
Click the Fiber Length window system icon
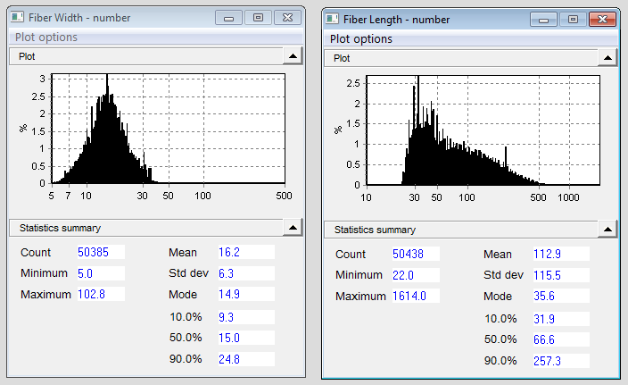333,18
